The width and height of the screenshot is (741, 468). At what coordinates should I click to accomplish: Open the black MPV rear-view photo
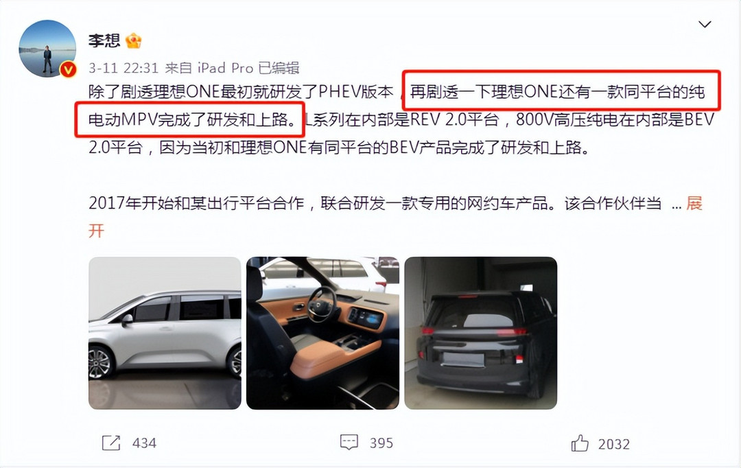pos(480,333)
